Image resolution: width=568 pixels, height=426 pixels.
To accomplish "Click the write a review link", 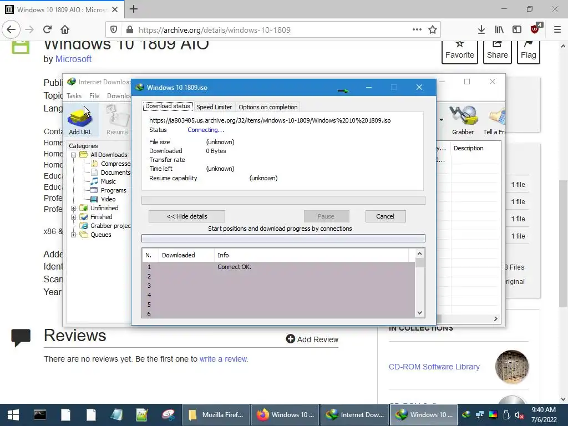I will tap(224, 359).
